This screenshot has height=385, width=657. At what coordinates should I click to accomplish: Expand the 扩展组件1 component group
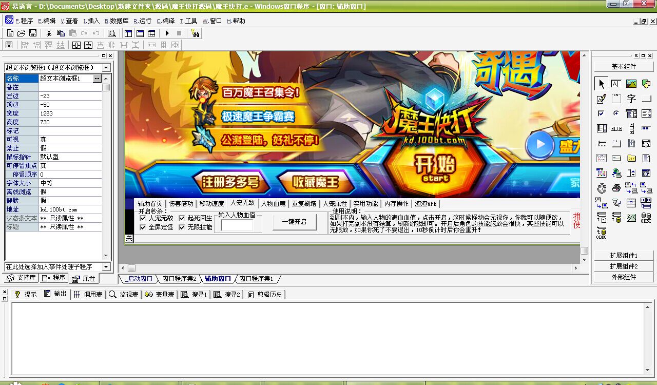[x=624, y=256]
